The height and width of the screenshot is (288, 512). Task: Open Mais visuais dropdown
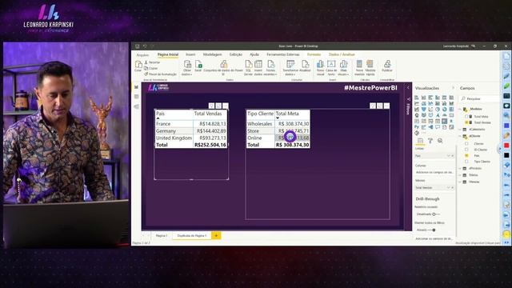point(343,68)
